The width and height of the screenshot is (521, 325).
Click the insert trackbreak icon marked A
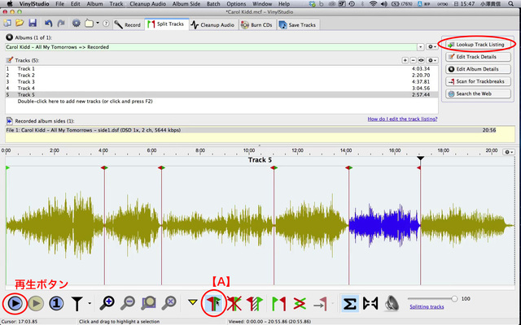pyautogui.click(x=214, y=303)
